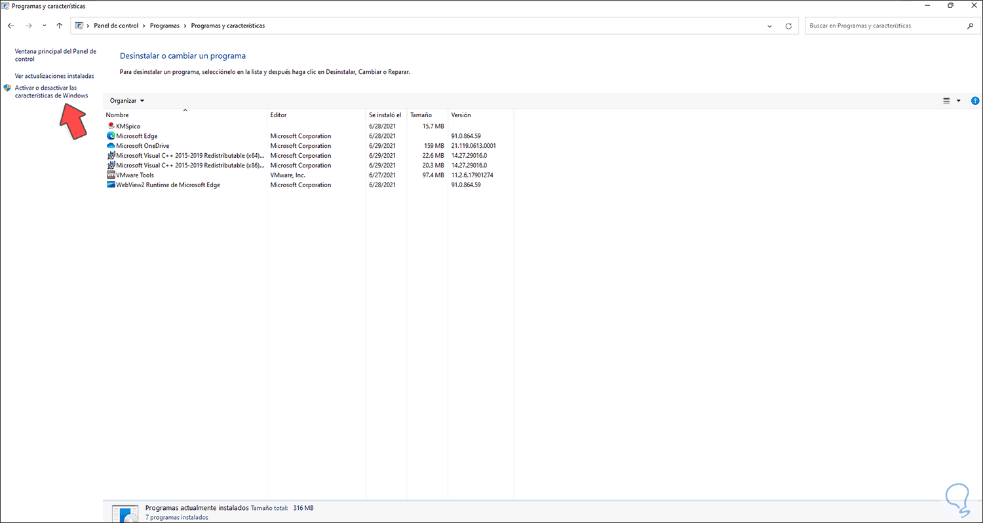
Task: Open the recent locations dropdown chevron
Action: coord(44,26)
